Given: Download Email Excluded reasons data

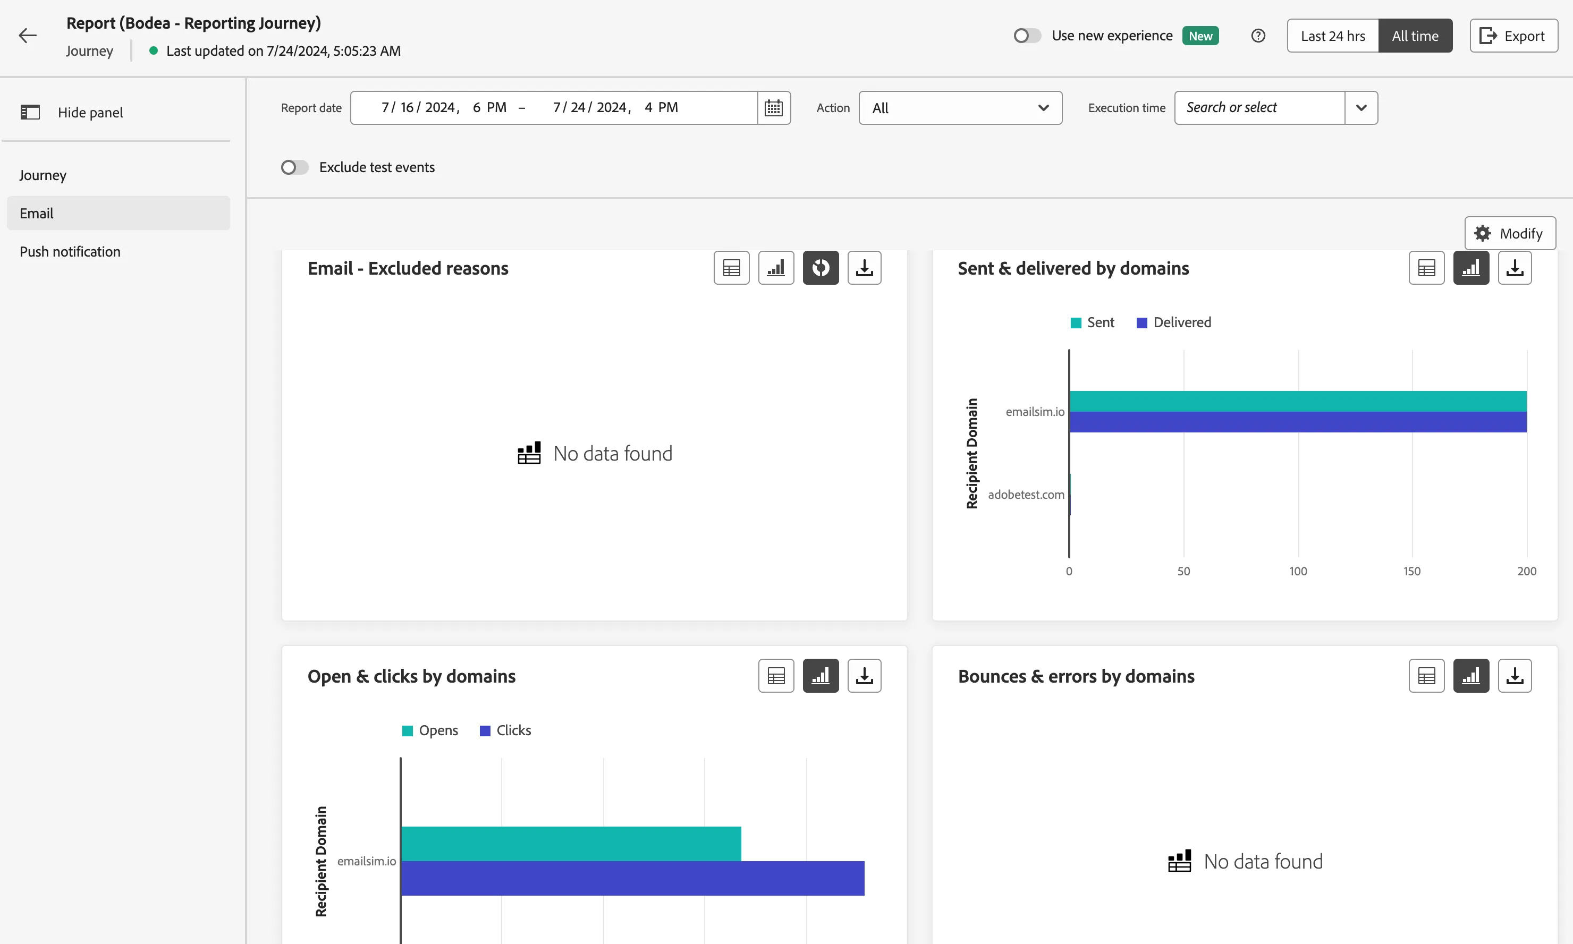Looking at the screenshot, I should click(864, 268).
